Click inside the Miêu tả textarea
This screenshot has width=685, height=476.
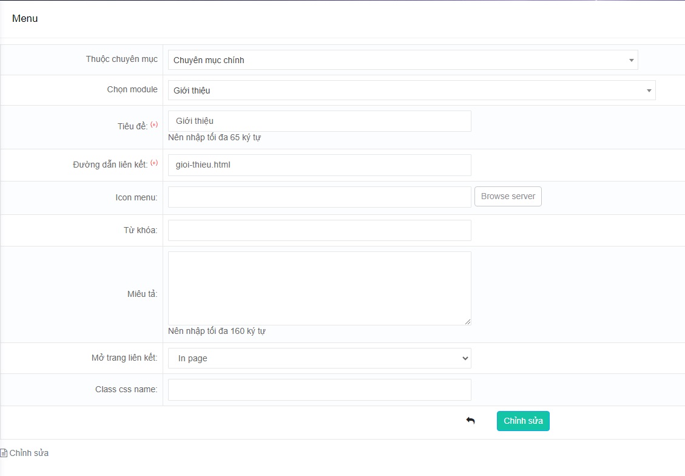319,288
